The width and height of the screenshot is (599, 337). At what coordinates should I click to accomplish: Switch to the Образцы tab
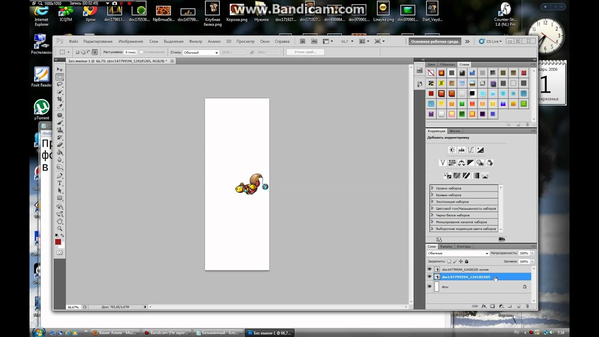click(447, 64)
